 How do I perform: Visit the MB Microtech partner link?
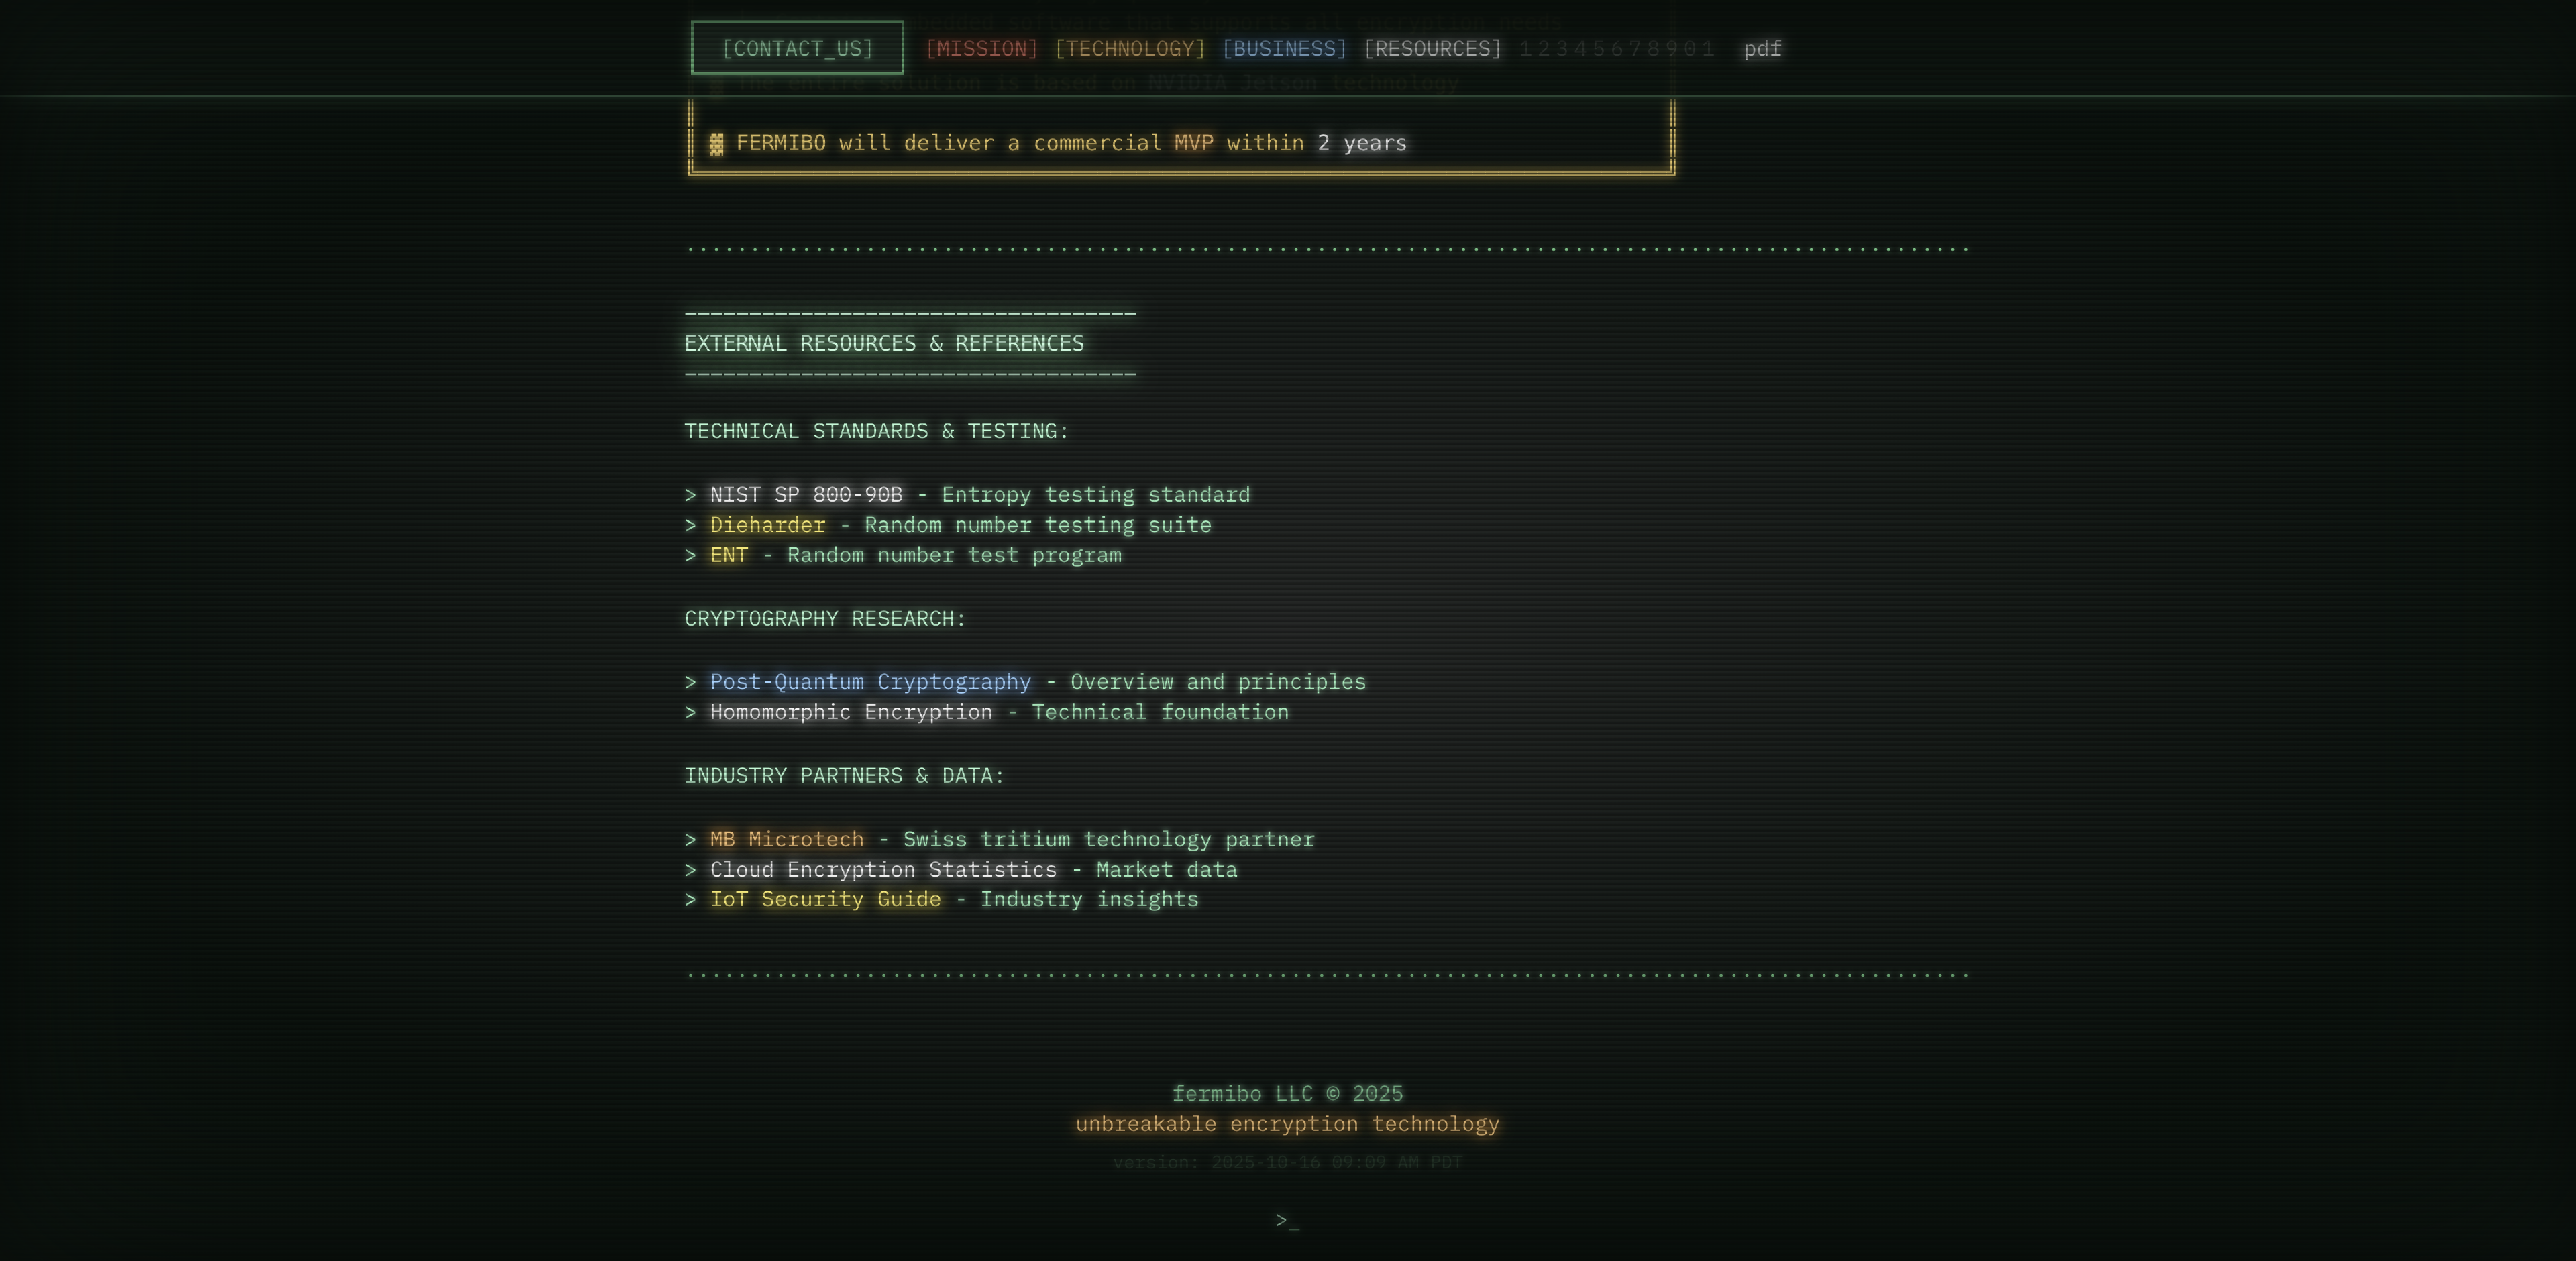[786, 840]
